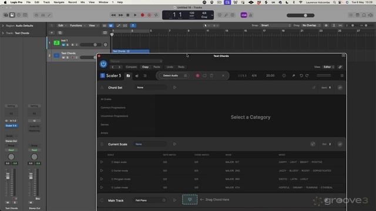This screenshot has width=376, height=211.
Task: Play the C Major scale row
Action: pos(102,162)
